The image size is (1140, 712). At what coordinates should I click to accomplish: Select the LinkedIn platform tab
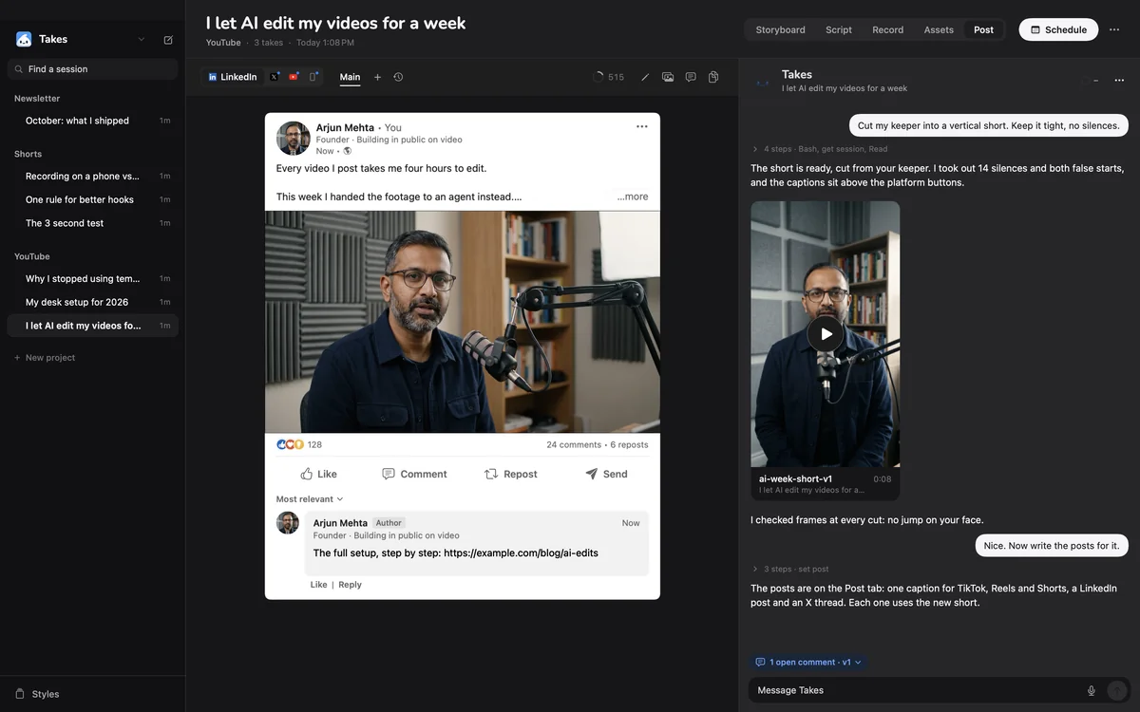coord(233,77)
